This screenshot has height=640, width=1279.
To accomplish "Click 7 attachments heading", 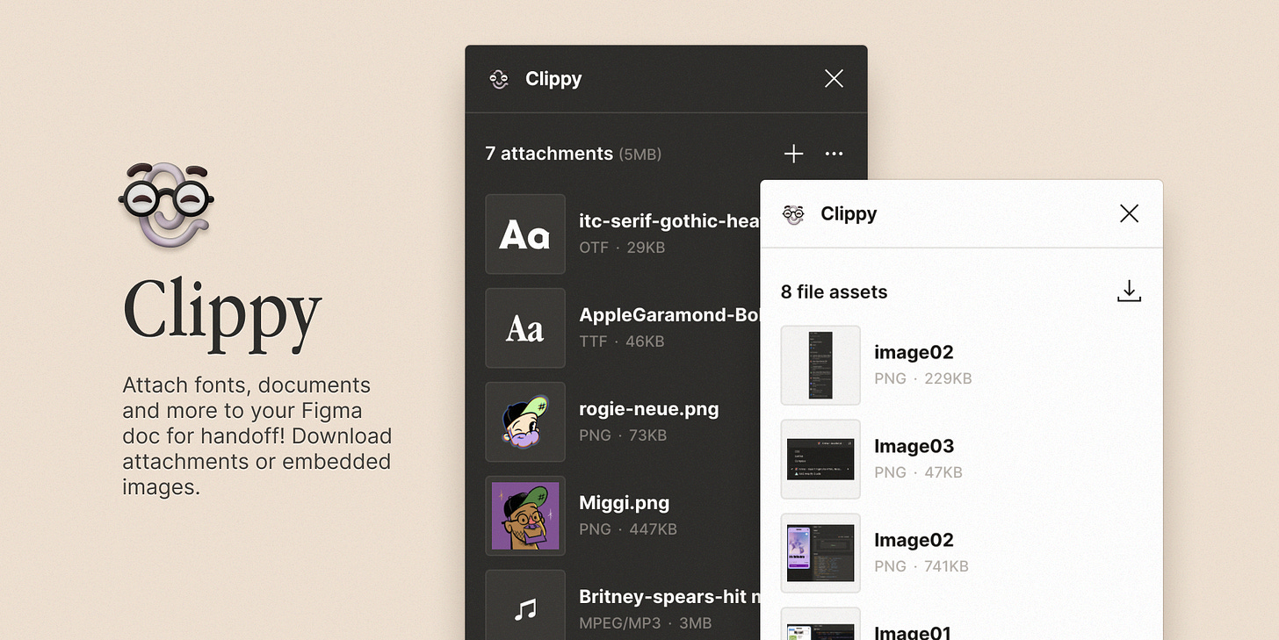I will (549, 154).
